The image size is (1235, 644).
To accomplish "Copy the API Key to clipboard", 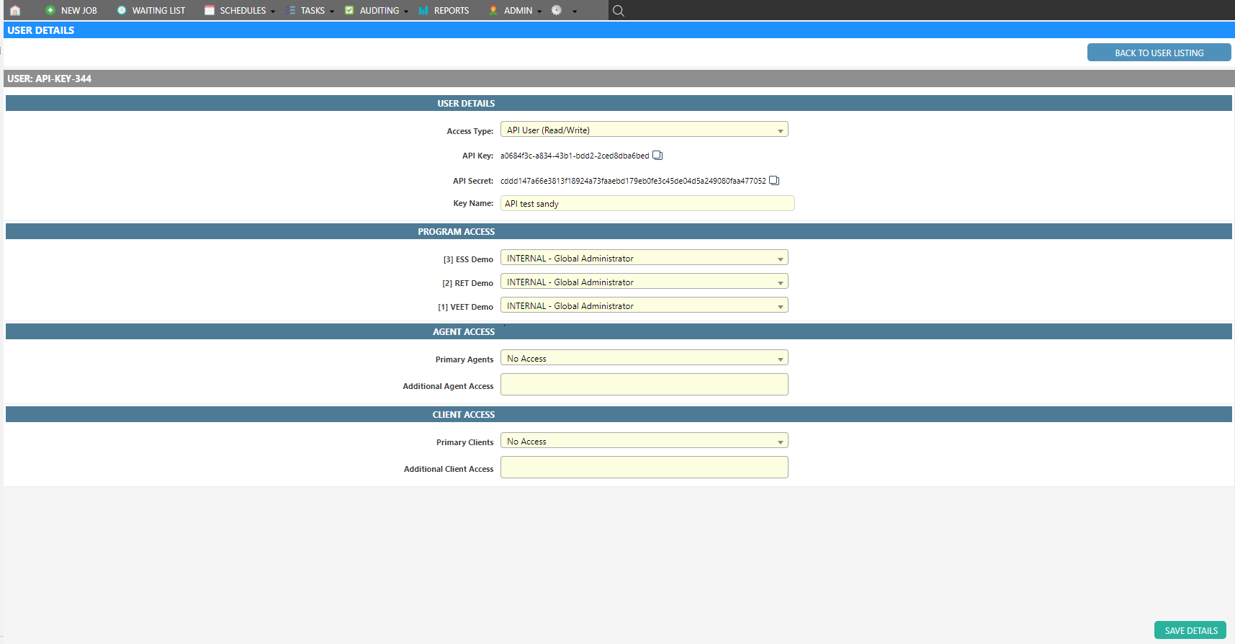I will pyautogui.click(x=657, y=156).
